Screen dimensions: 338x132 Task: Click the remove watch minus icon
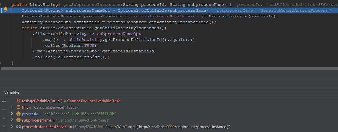[x=4, y=109]
